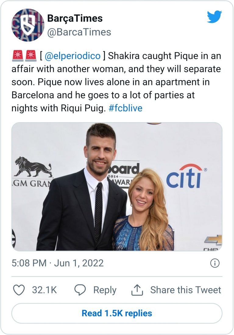Click the BarçaTimes display name
234x335 pixels.
75,18
